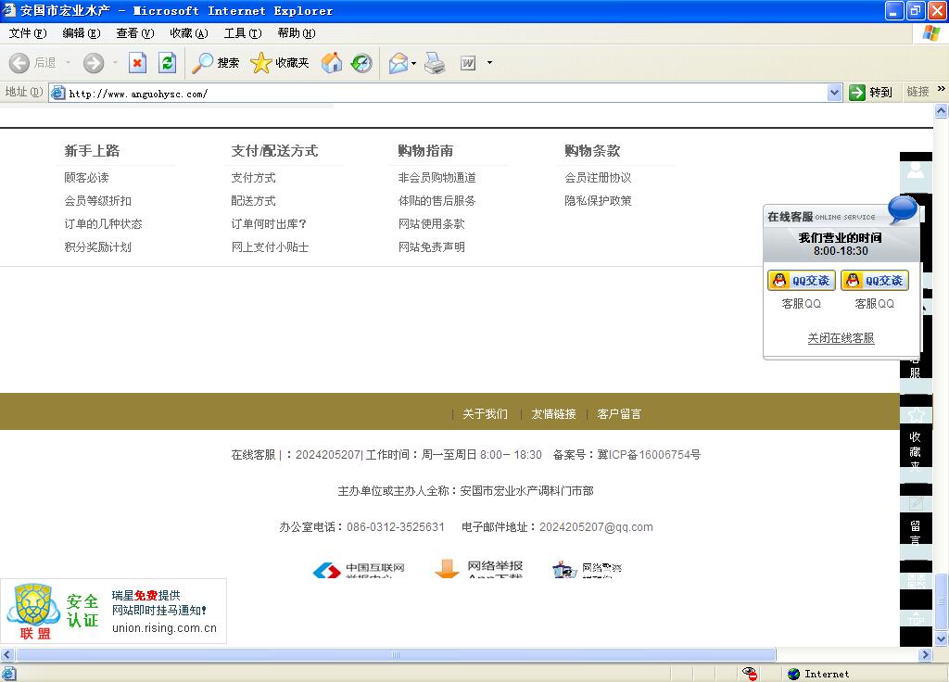
Task: Open the Search (搜索) toolbar button
Action: pos(216,63)
